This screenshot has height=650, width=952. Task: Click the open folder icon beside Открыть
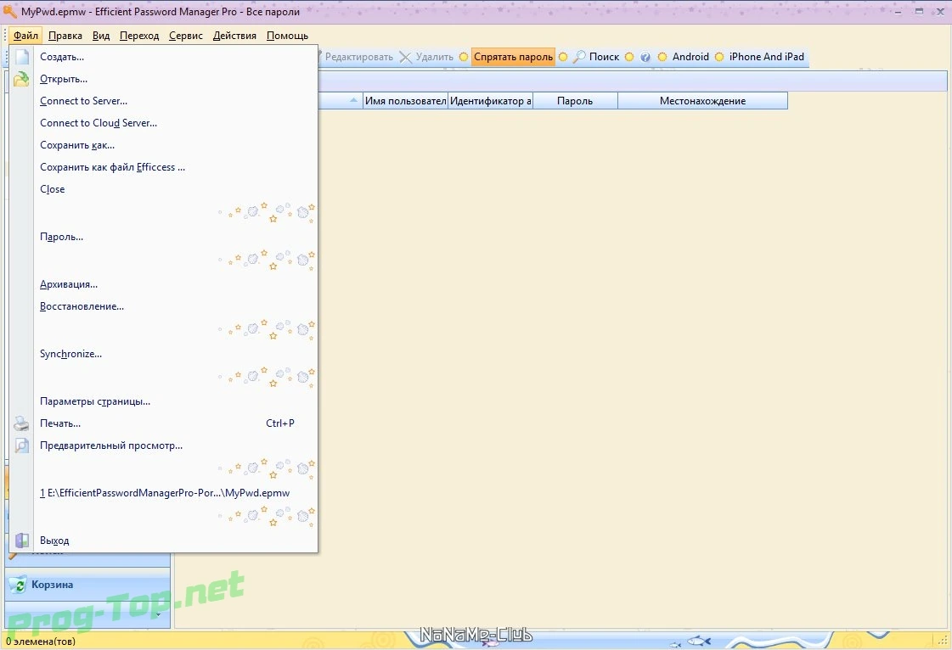[22, 79]
